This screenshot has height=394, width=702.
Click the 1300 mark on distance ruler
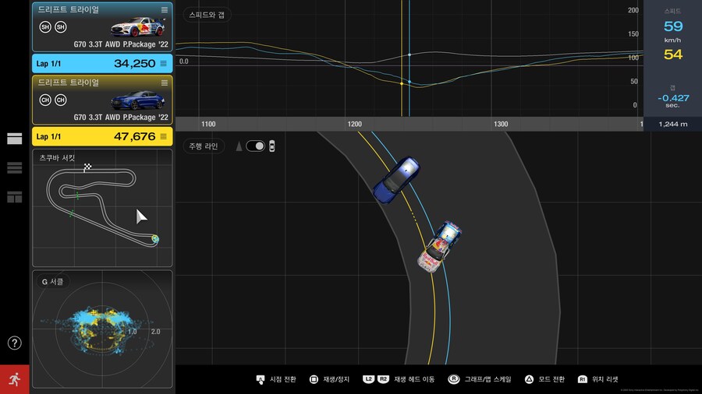click(x=501, y=124)
